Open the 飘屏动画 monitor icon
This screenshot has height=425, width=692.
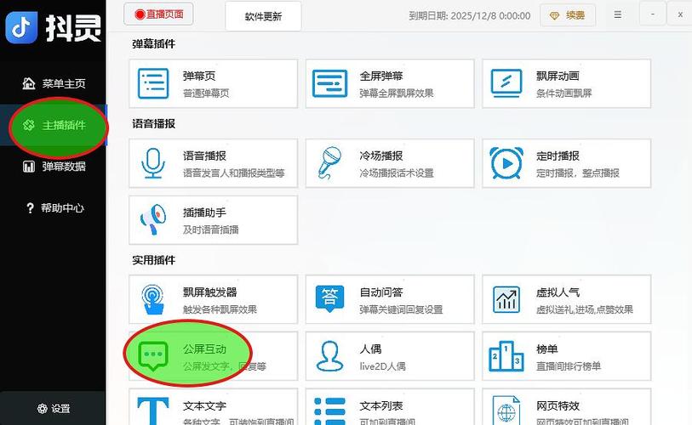[x=506, y=83]
